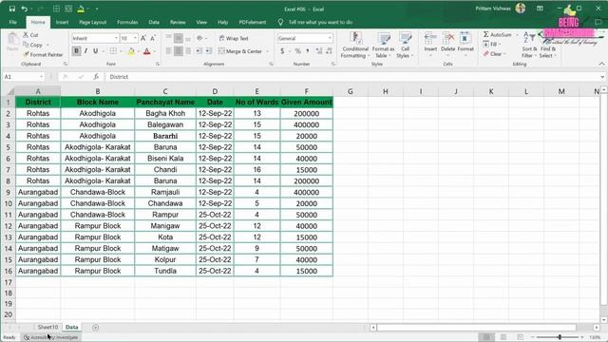Click AutoSum
The width and height of the screenshot is (608, 342).
click(x=498, y=35)
